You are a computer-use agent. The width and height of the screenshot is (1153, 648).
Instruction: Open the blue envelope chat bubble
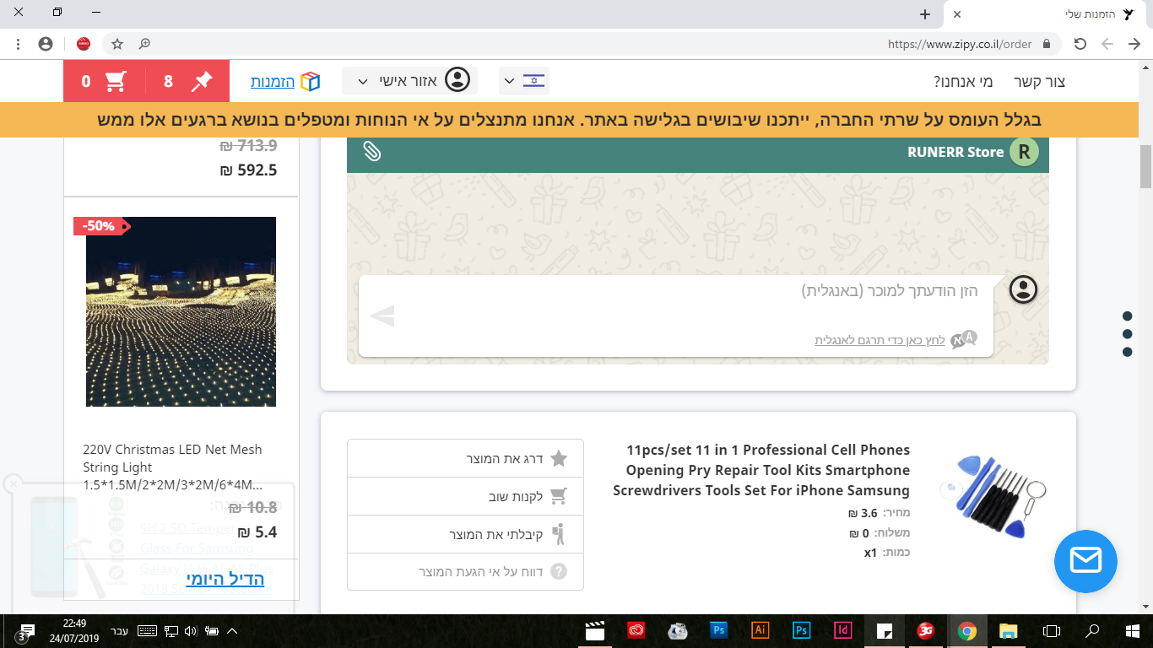click(1085, 561)
